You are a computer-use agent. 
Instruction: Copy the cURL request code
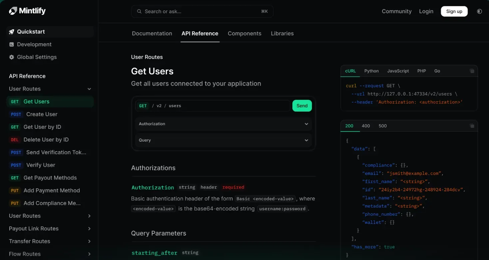pyautogui.click(x=472, y=71)
